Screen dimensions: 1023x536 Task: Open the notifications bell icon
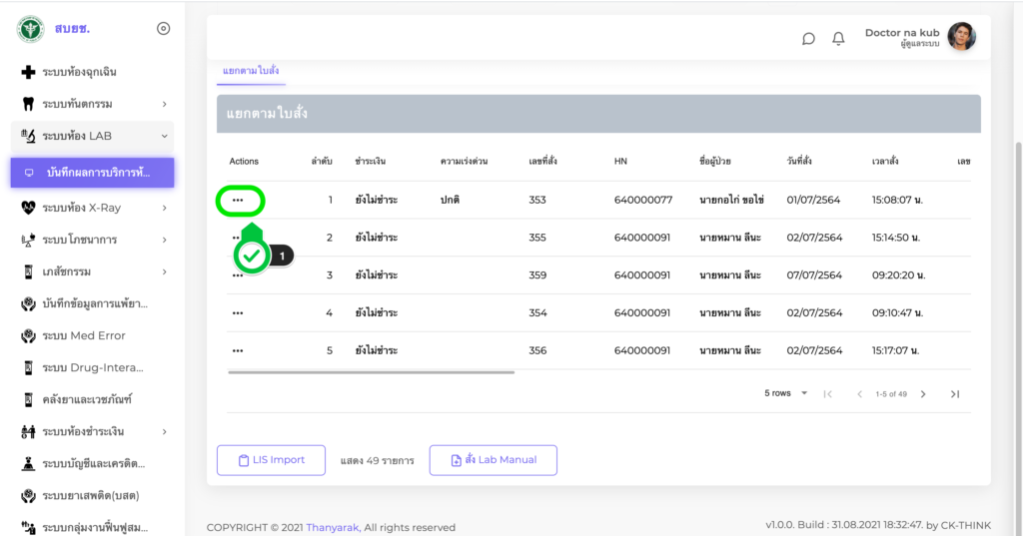coord(838,39)
